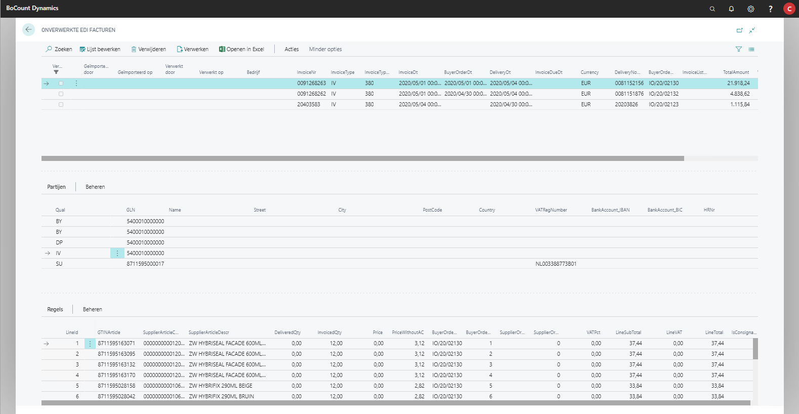Open settings gear icon
Viewport: 799px width, 414px height.
pyautogui.click(x=750, y=9)
